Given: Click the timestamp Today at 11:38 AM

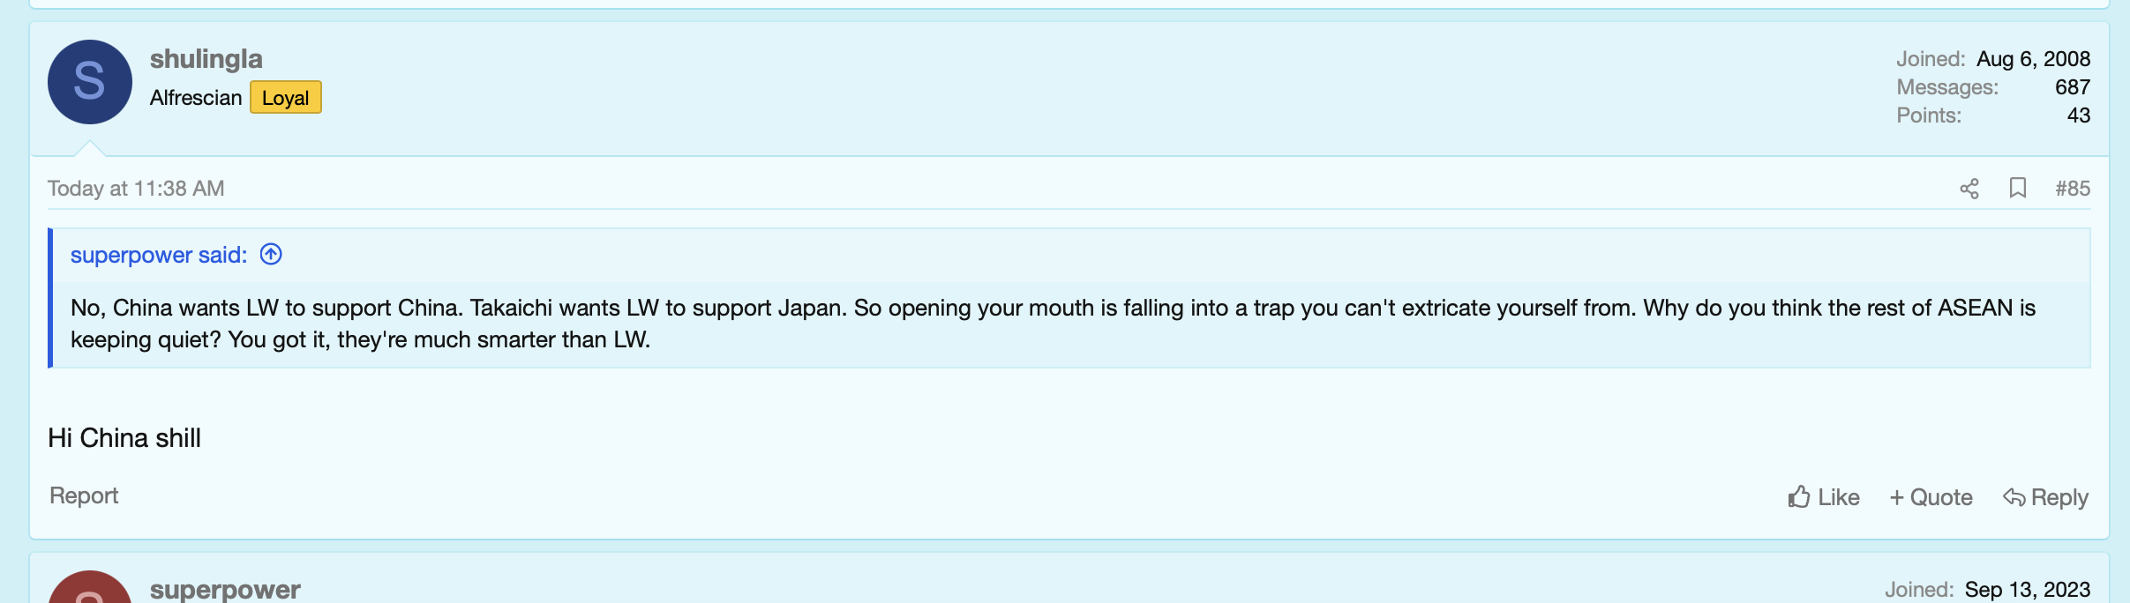Looking at the screenshot, I should tap(134, 188).
